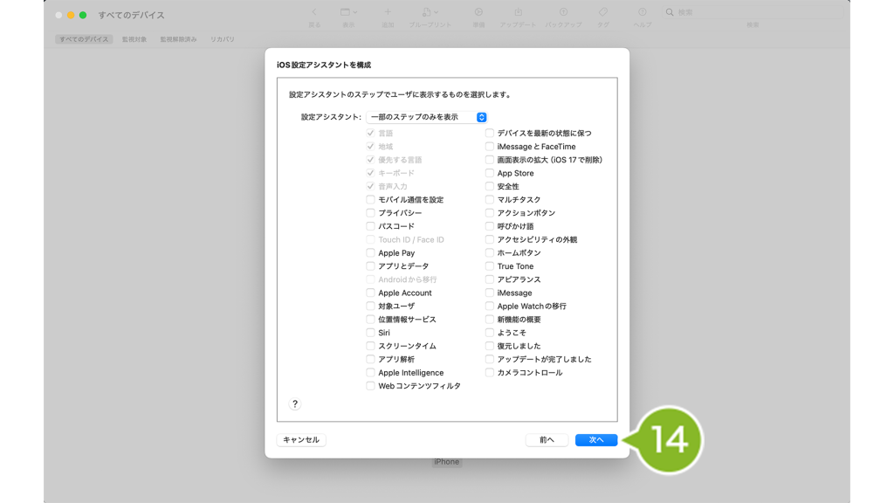Switch to the 監視対象 tab
This screenshot has width=894, height=503.
pyautogui.click(x=134, y=39)
